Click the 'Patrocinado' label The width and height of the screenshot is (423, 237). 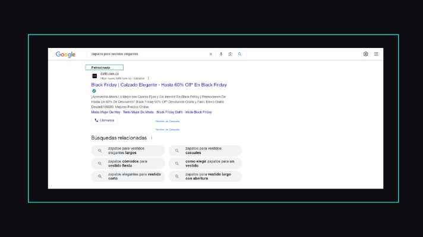tap(100, 68)
